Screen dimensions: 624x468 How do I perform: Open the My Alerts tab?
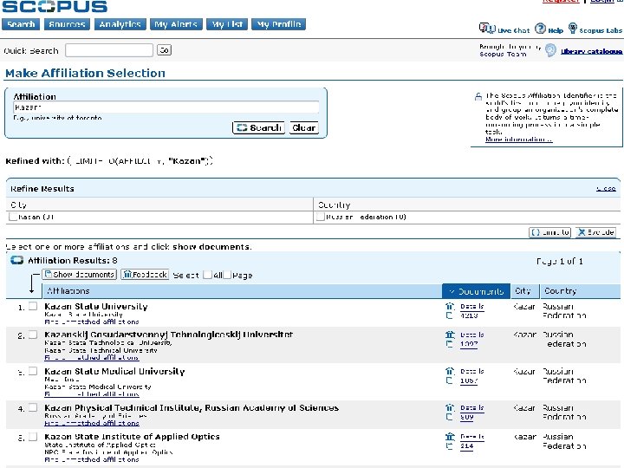point(176,24)
